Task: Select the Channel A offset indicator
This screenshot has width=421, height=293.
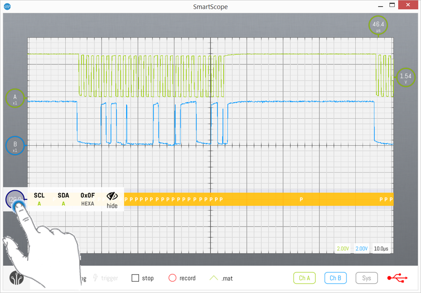Action: [14, 98]
